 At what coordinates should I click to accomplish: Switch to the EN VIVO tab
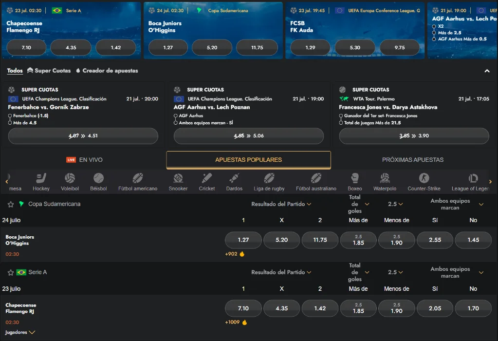click(84, 160)
